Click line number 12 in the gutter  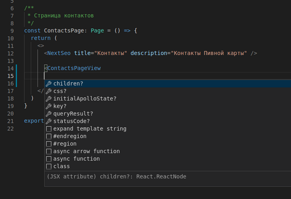click(11, 53)
